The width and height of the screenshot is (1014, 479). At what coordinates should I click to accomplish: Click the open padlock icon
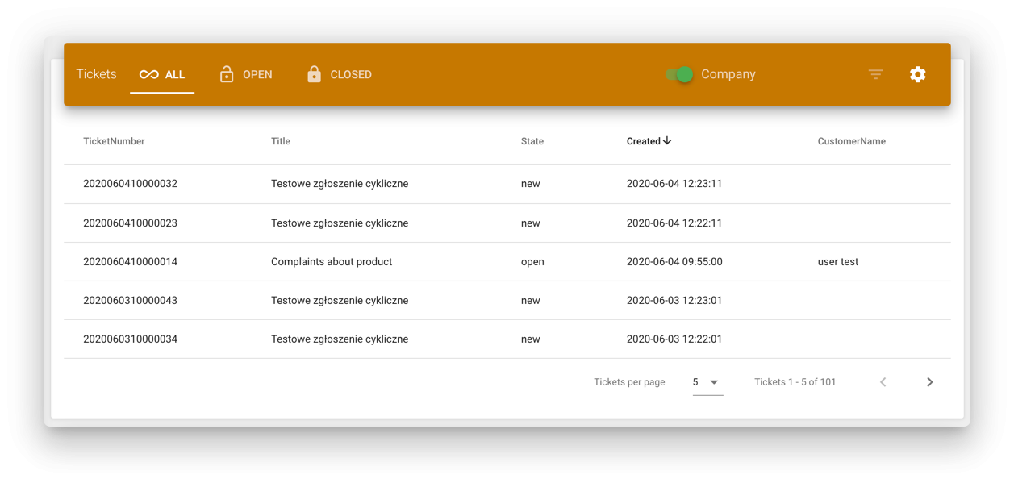coord(227,74)
